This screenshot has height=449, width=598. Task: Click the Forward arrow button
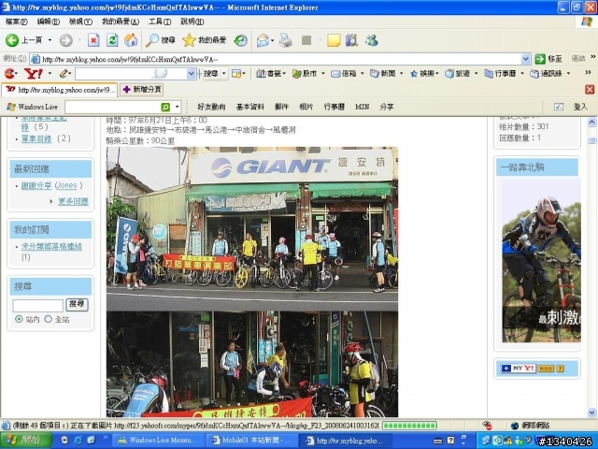66,40
